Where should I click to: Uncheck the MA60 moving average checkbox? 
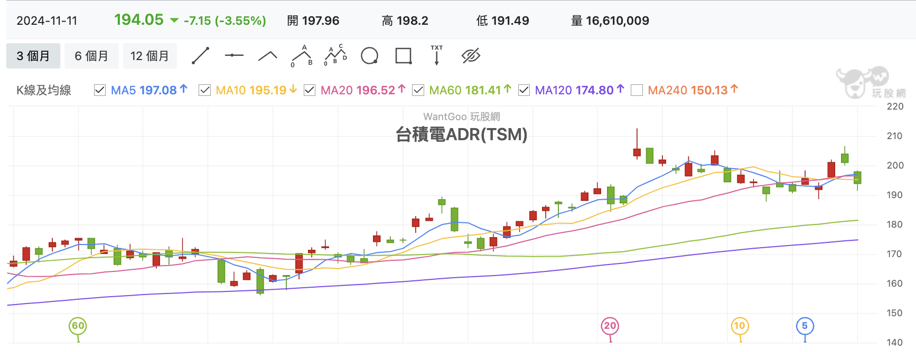[418, 90]
